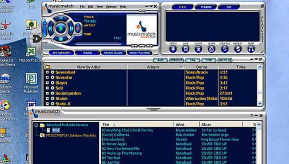Open the File menu
Screen dimensions: 289x164
(x=82, y=7)
